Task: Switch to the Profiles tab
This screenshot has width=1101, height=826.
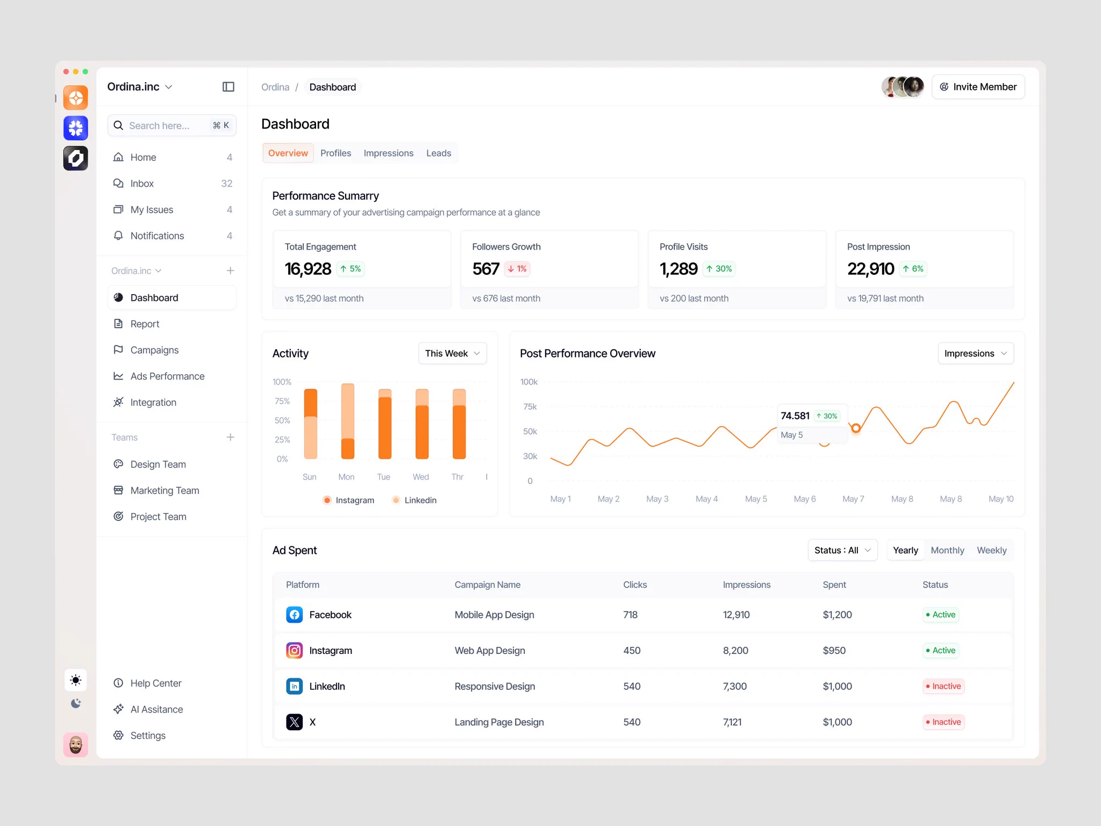Action: point(335,153)
